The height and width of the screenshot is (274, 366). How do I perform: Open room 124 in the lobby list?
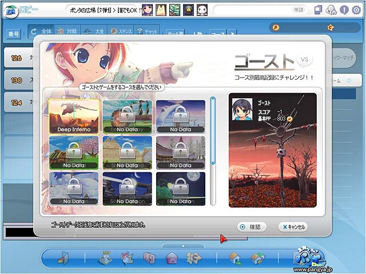pos(19,103)
